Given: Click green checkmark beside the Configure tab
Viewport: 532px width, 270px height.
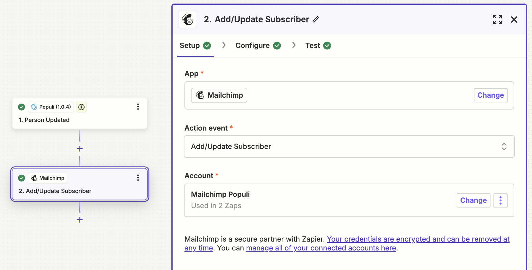Looking at the screenshot, I should 277,46.
